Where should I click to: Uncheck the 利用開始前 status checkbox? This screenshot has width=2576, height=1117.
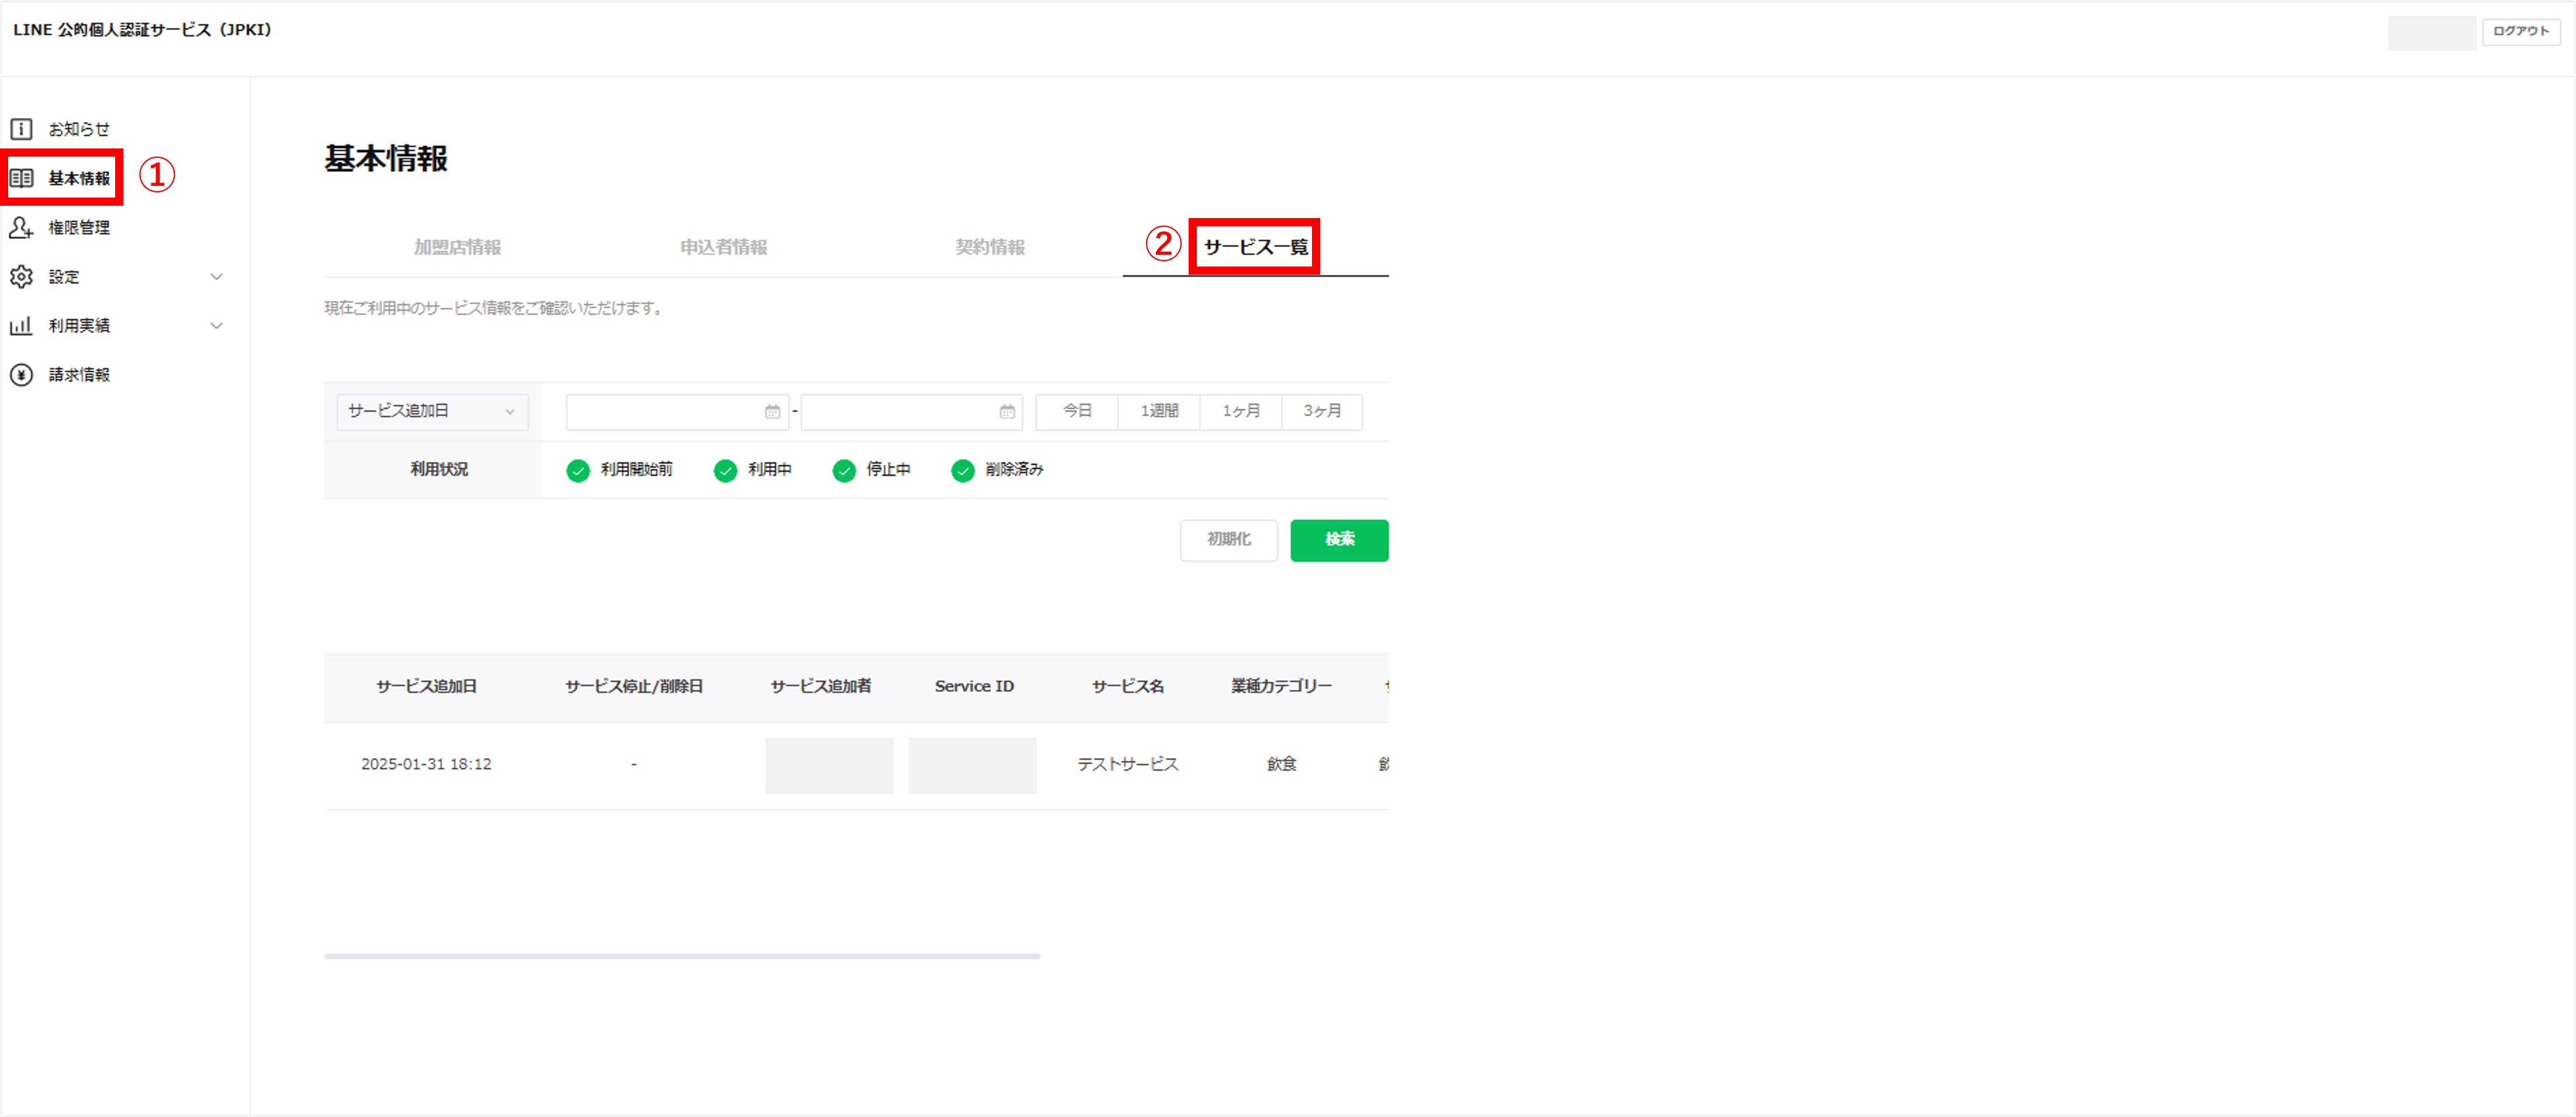pos(578,470)
